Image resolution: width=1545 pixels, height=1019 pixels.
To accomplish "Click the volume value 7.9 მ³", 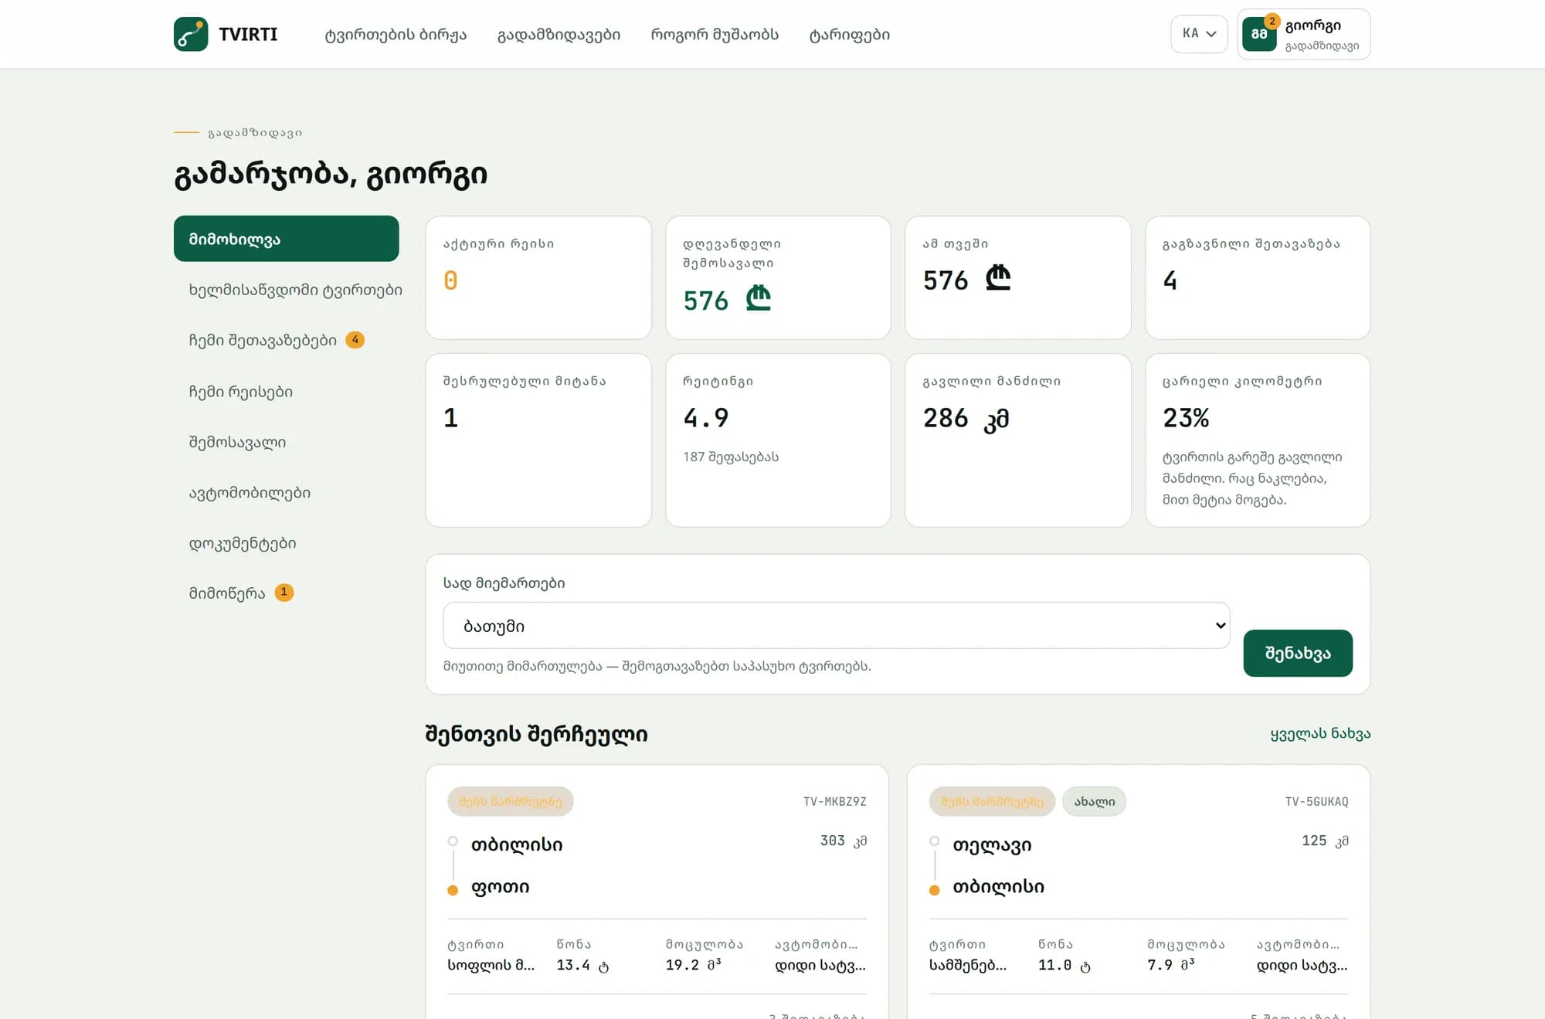I will coord(1171,965).
